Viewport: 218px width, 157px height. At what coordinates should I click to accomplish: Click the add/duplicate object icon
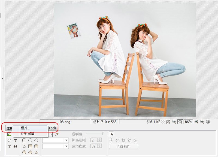(117, 140)
